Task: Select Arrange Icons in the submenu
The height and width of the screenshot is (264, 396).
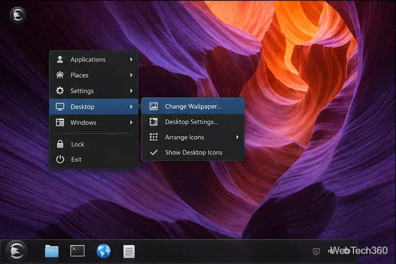Action: click(193, 137)
